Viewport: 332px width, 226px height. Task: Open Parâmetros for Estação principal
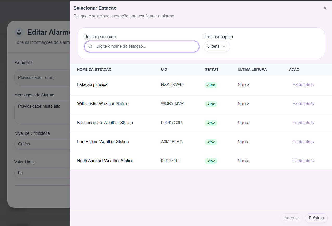pyautogui.click(x=303, y=85)
